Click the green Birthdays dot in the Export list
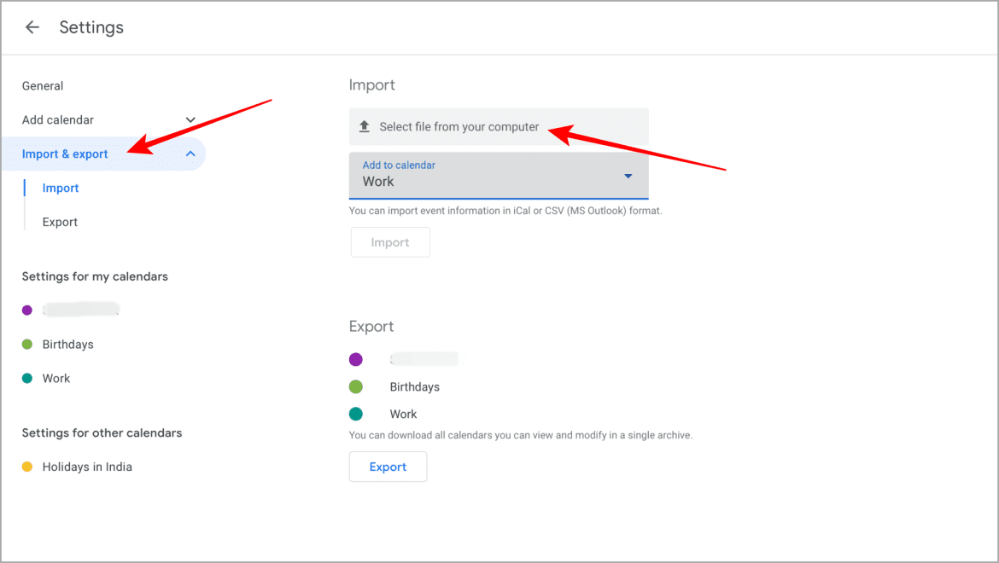The height and width of the screenshot is (563, 999). pos(356,387)
